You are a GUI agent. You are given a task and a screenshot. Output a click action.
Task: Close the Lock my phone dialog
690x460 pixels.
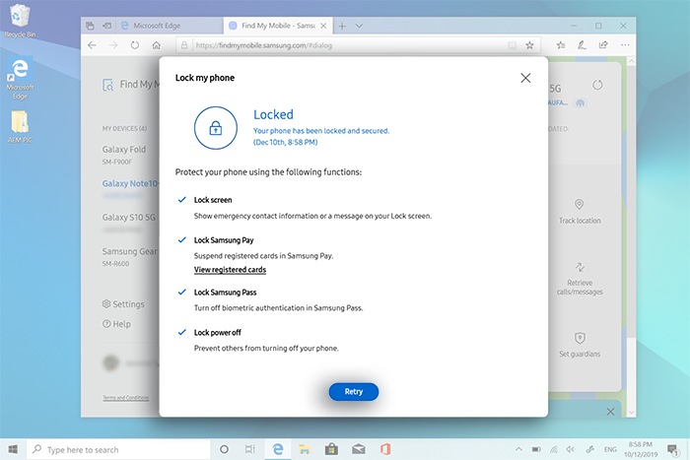[x=525, y=78]
